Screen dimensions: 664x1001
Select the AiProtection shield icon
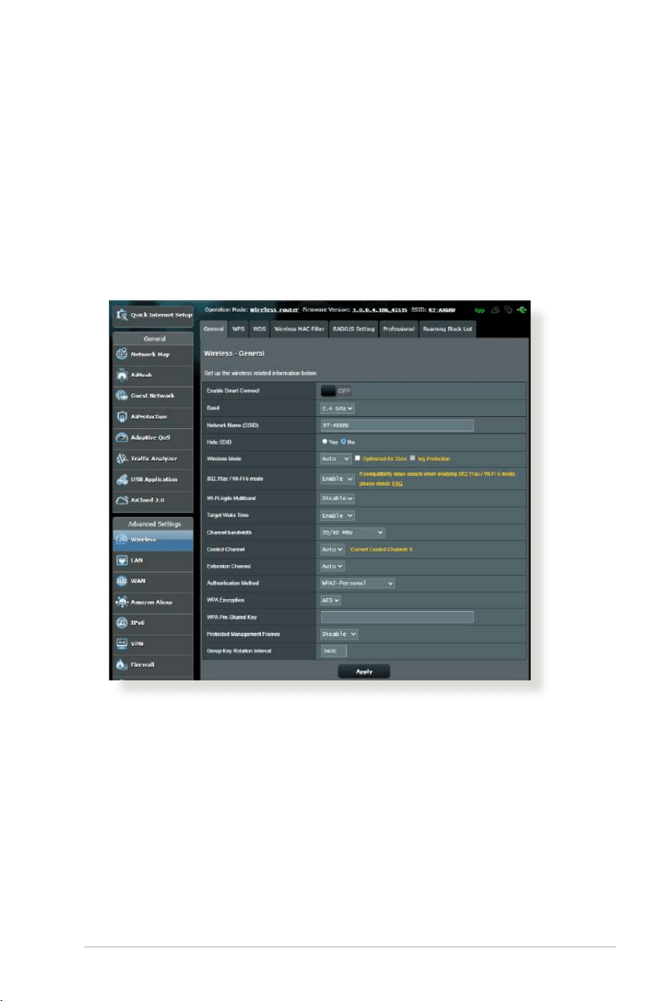(x=123, y=417)
